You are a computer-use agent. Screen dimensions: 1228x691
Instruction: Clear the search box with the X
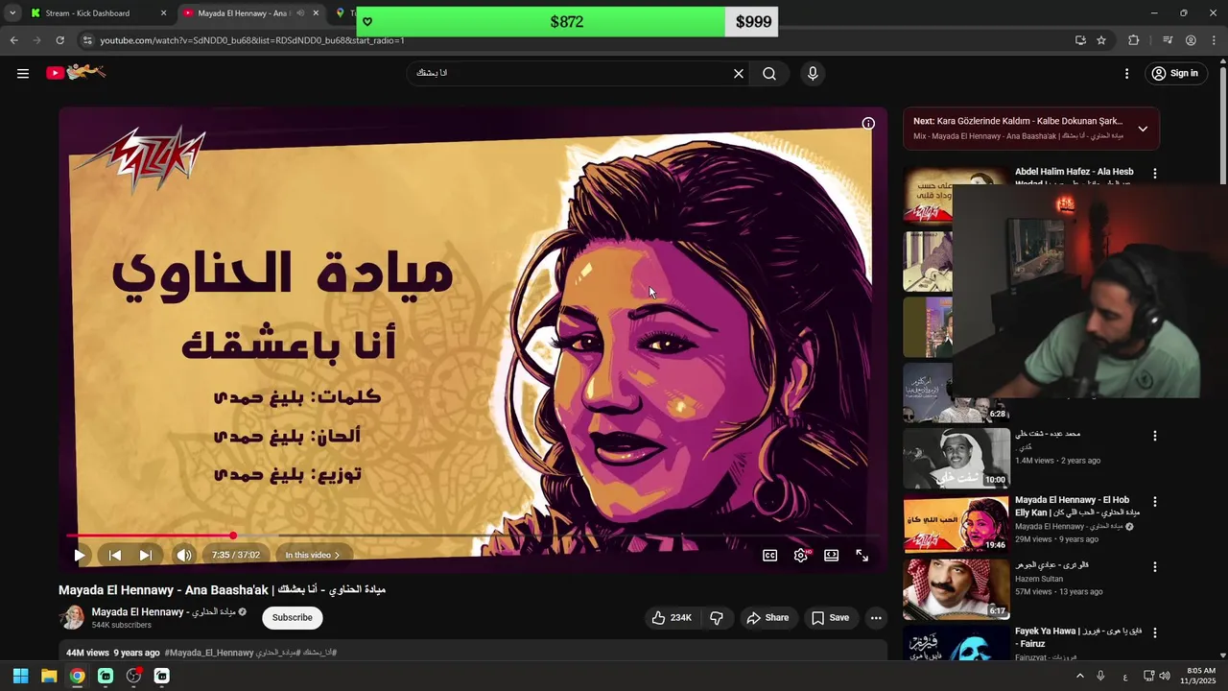[x=739, y=73]
